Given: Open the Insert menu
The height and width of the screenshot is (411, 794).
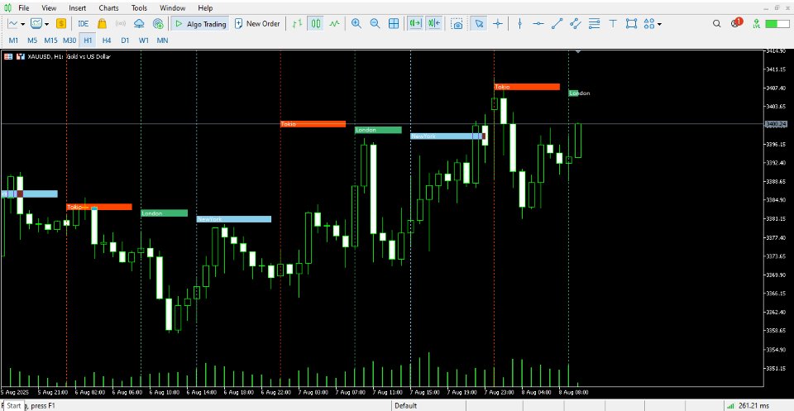Looking at the screenshot, I should pos(78,8).
